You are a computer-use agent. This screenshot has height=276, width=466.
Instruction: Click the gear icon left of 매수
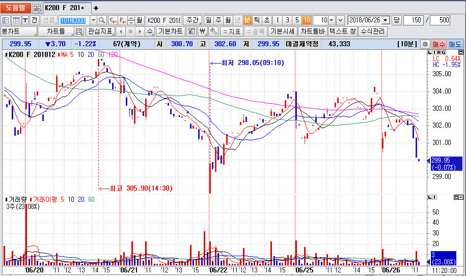pyautogui.click(x=425, y=44)
